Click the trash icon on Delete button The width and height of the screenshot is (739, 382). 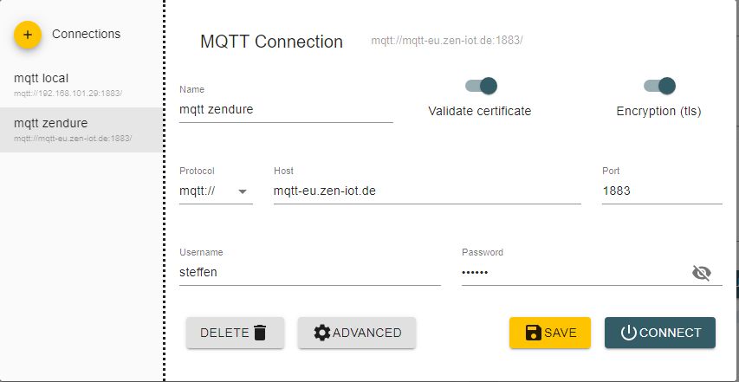coord(260,333)
